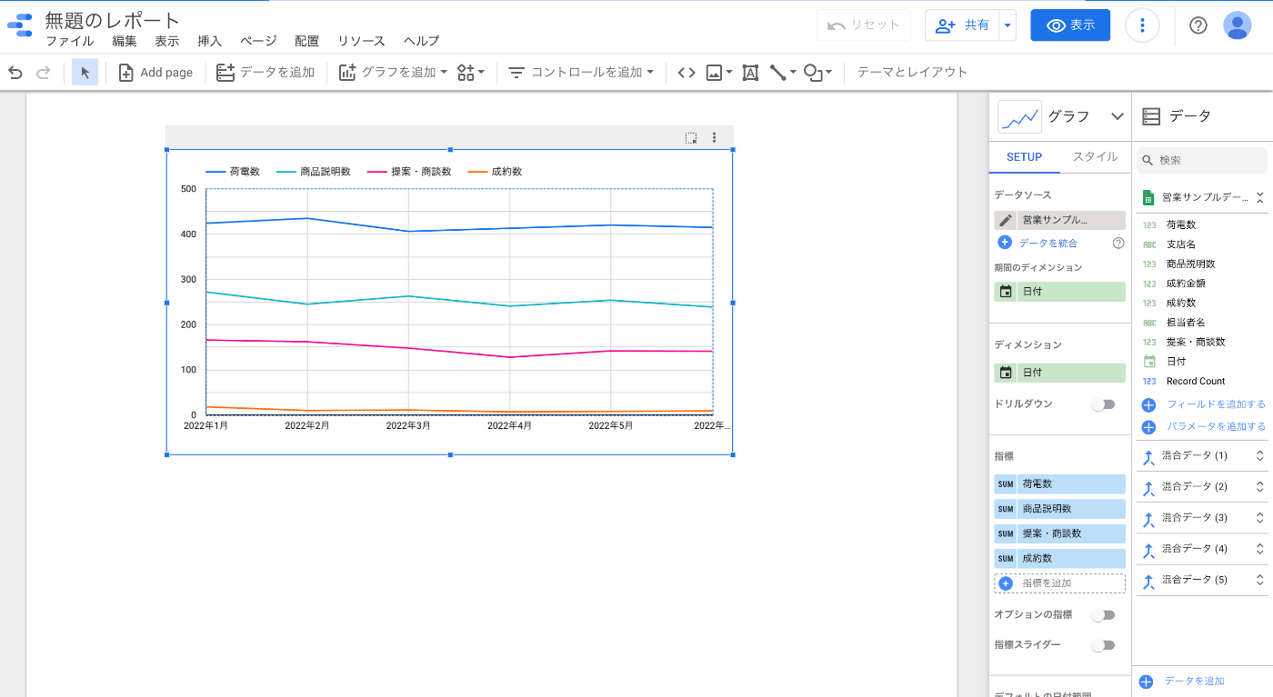
Task: Click the help icon next to データを統合
Action: tap(1118, 243)
